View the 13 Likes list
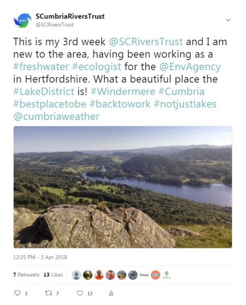 pyautogui.click(x=53, y=274)
